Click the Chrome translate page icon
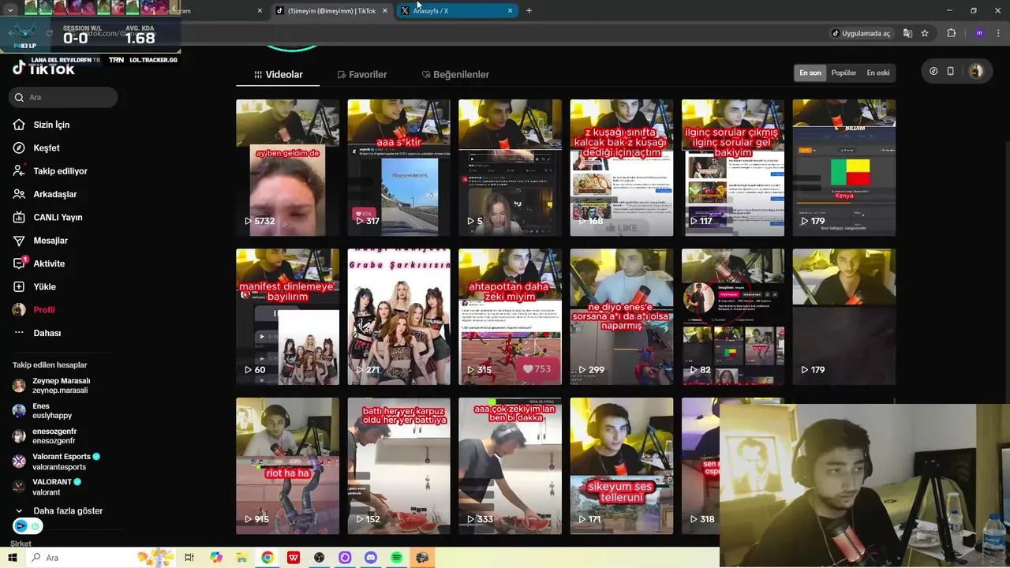The image size is (1010, 568). [907, 33]
